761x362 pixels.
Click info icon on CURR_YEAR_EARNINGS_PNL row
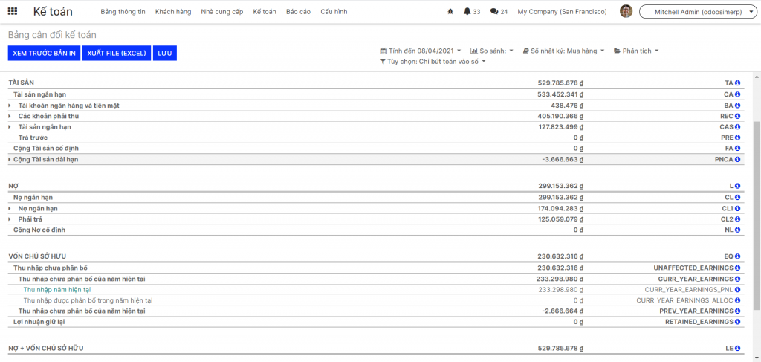(x=738, y=290)
